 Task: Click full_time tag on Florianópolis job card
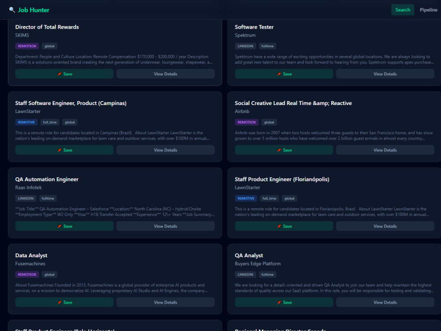(x=269, y=199)
